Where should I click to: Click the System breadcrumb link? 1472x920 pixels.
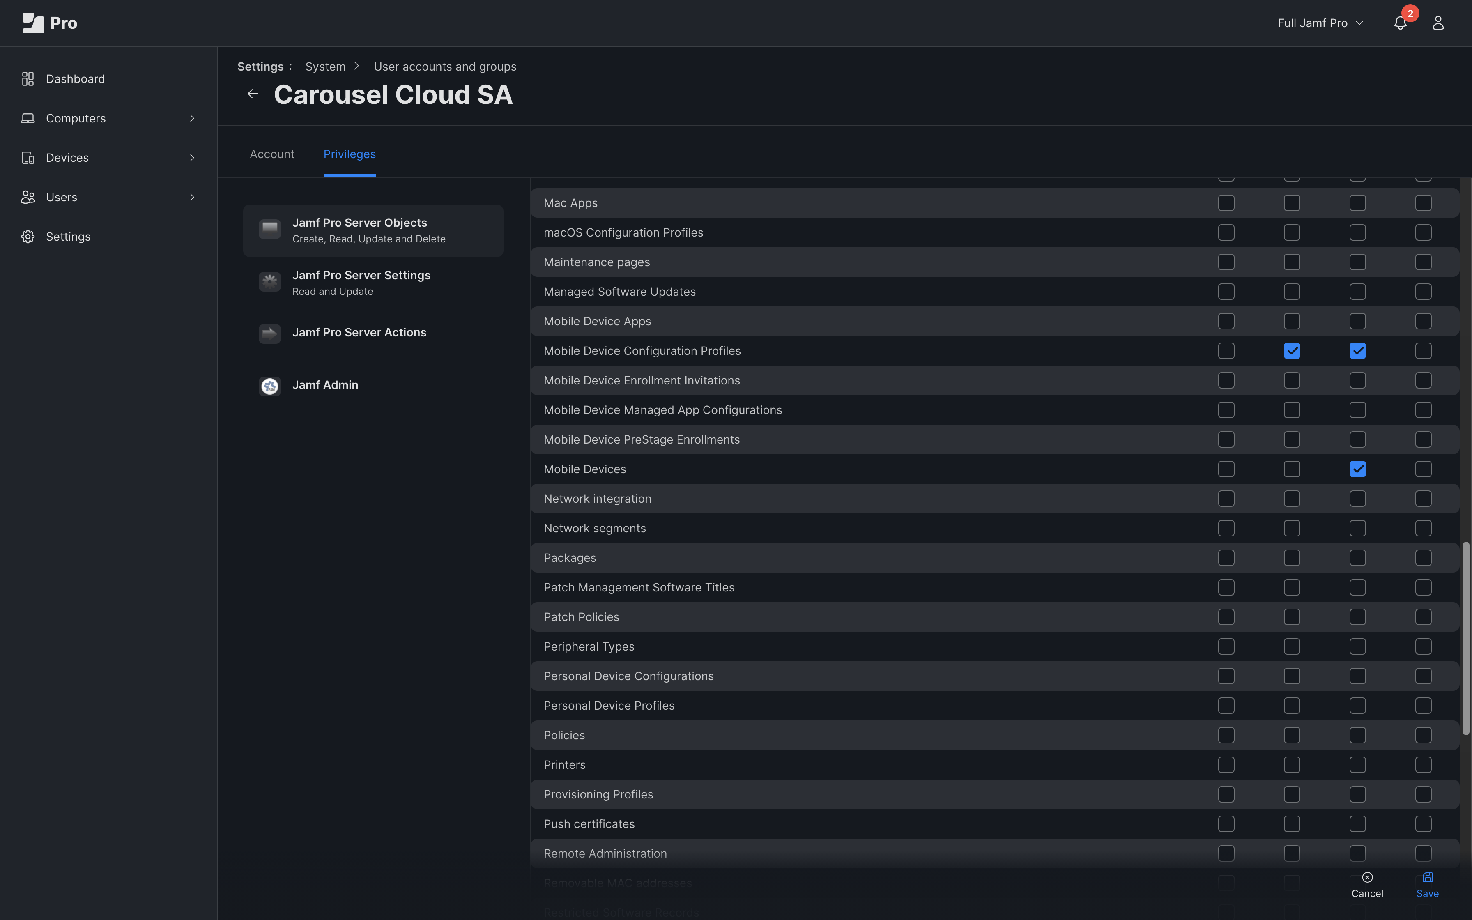point(325,67)
